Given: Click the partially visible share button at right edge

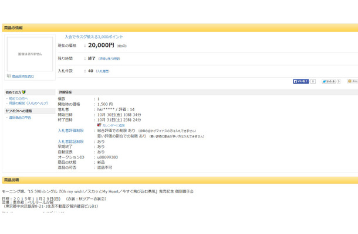Looking at the screenshot, I should [352, 81].
